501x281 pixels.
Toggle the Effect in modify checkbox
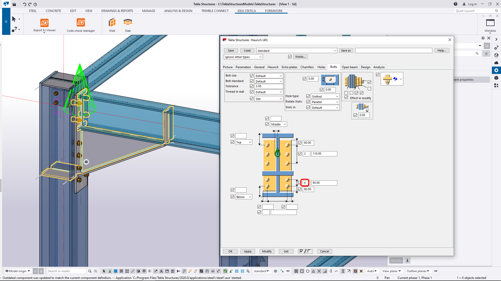pos(346,97)
